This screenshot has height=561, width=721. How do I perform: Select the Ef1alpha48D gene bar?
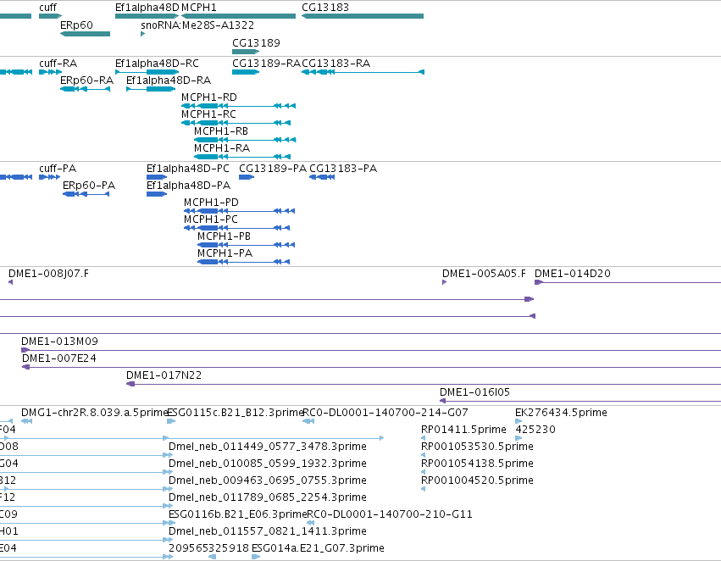[147, 16]
